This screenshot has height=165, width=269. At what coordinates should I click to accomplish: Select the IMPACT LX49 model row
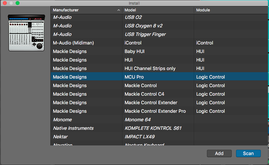pos(159,137)
